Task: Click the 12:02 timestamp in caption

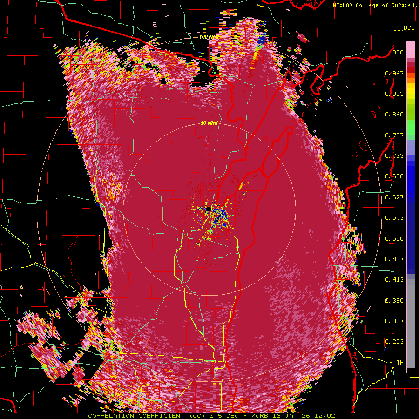Action: coord(326,416)
